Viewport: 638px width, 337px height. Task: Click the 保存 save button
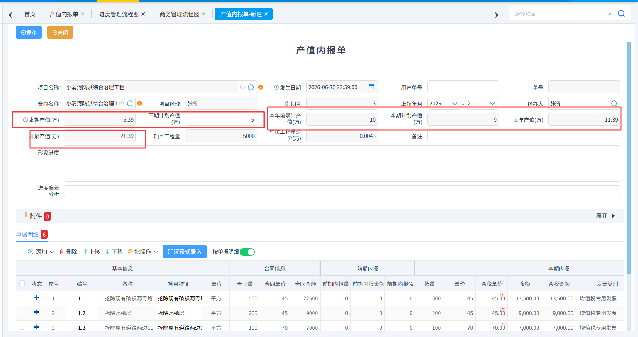(x=29, y=32)
